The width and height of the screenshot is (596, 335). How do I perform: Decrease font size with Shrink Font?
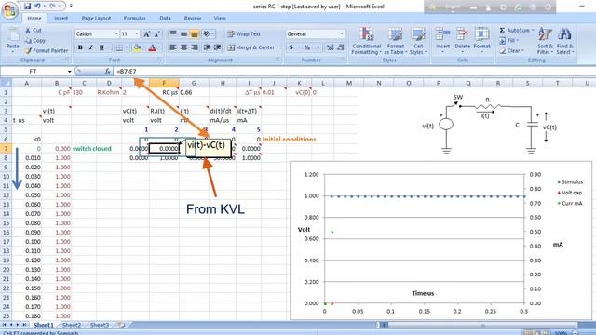156,34
